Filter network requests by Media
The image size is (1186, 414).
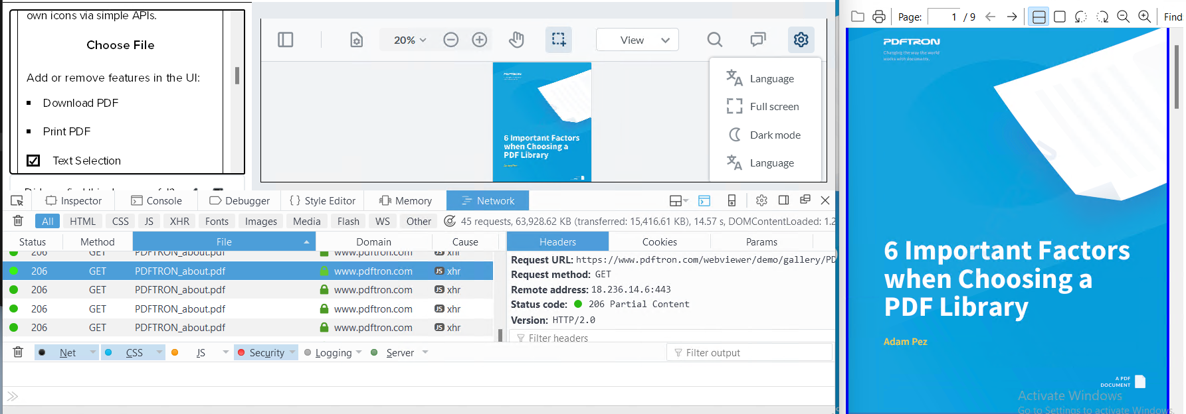coord(307,222)
